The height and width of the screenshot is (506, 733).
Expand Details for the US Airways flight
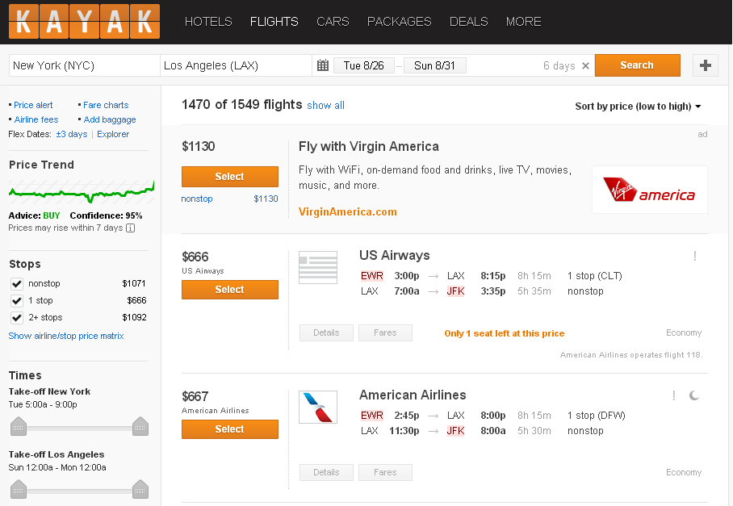point(326,332)
